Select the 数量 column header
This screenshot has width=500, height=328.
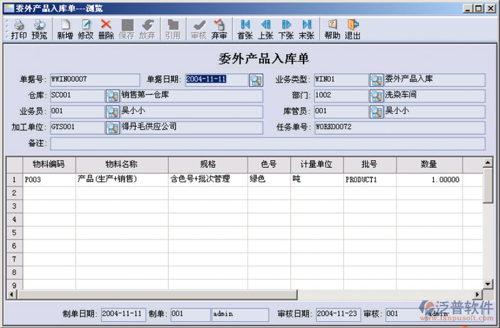(429, 163)
